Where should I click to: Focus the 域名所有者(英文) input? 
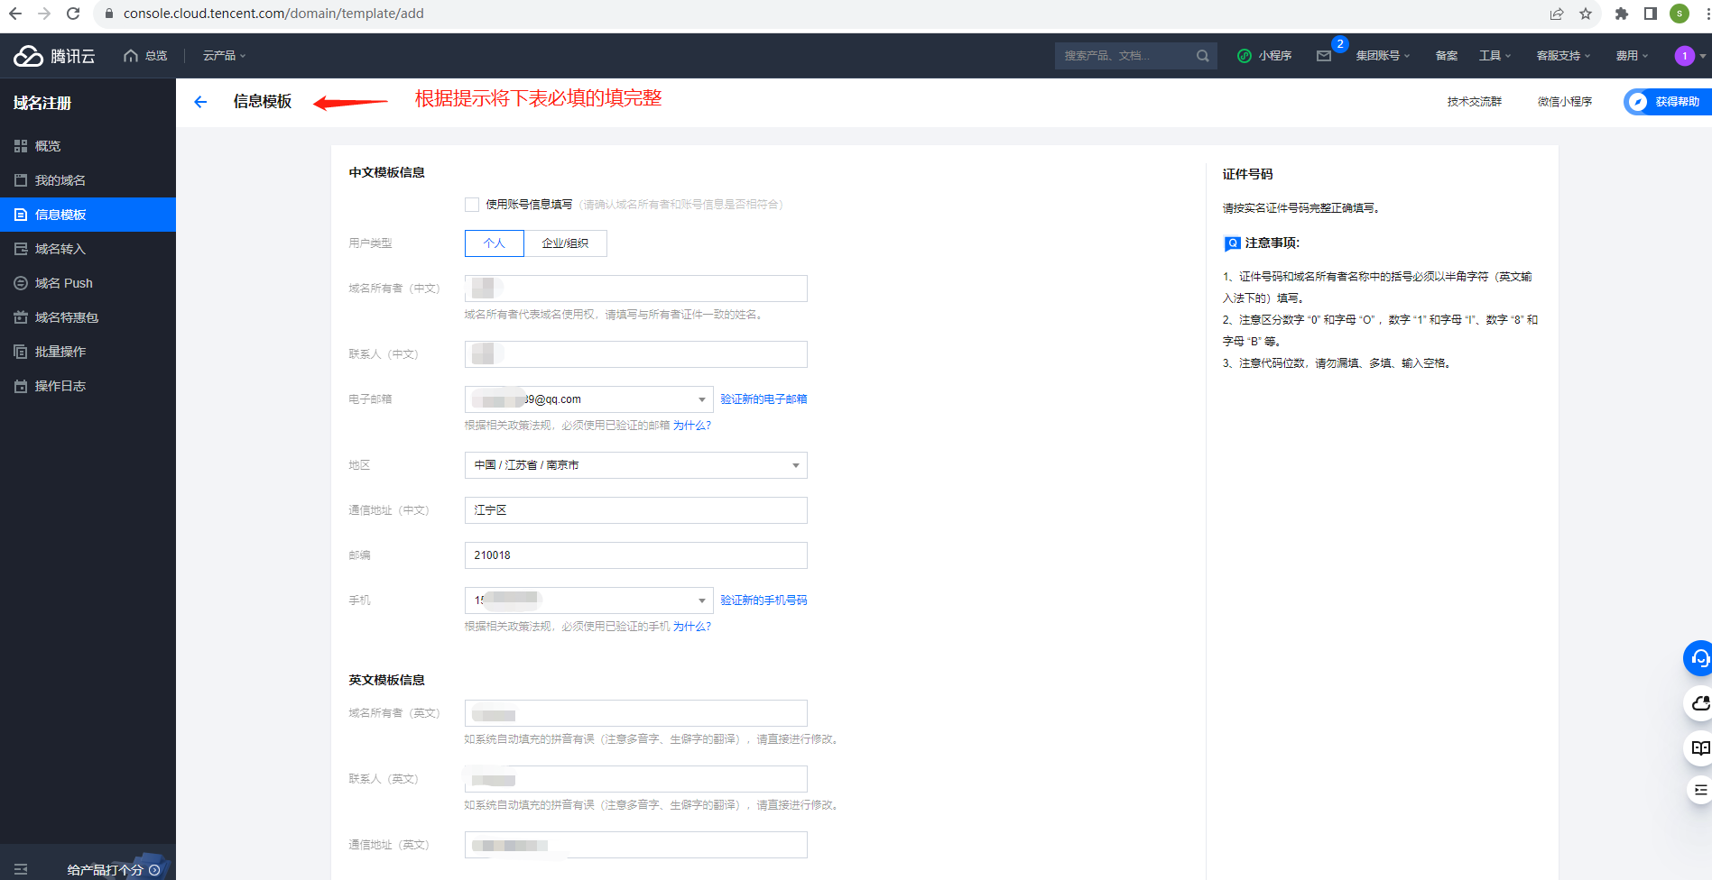point(636,713)
